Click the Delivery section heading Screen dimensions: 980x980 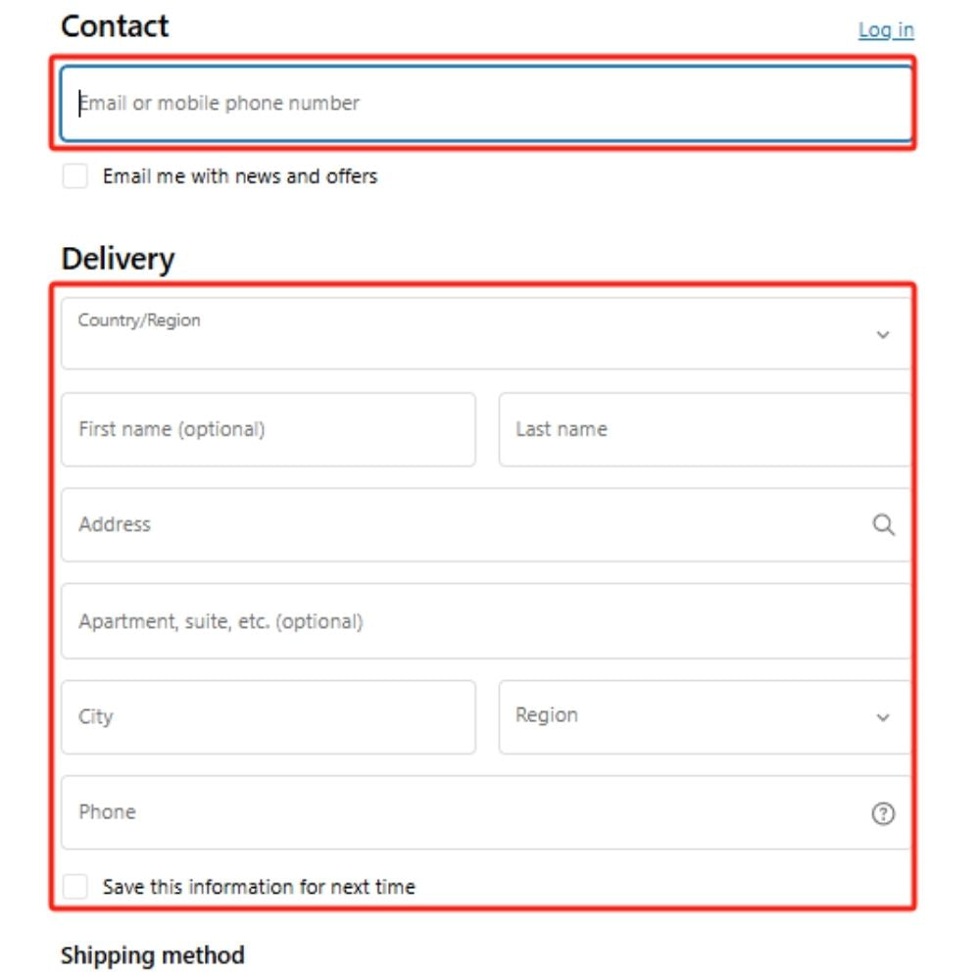click(x=118, y=259)
